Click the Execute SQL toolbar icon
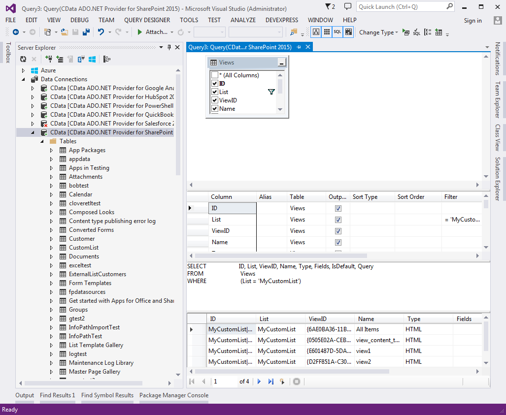This screenshot has height=415, width=506. click(x=406, y=32)
